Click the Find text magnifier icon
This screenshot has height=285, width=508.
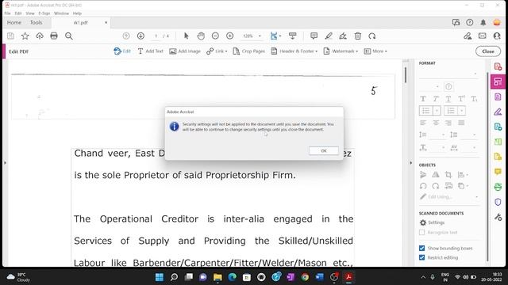(69, 36)
